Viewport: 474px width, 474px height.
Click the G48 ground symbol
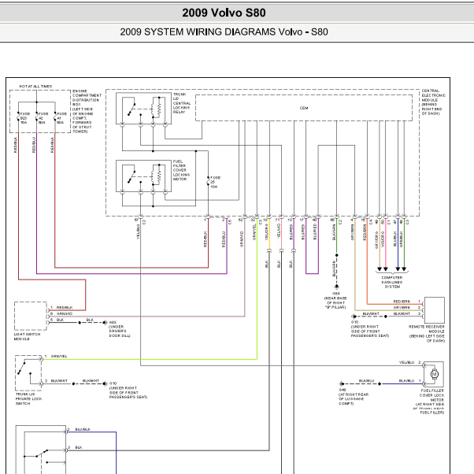coord(342,384)
